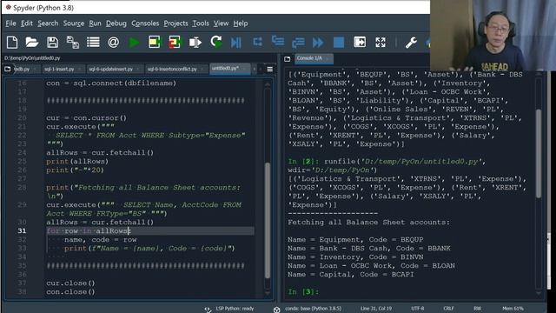Click the 'for row in allRows:' code line
This screenshot has height=313, width=556.
coord(89,231)
